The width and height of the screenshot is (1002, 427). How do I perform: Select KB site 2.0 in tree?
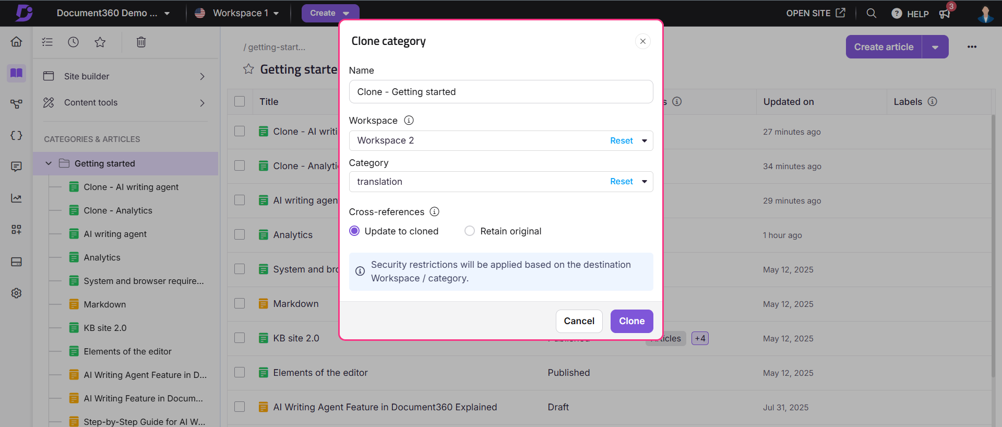[x=105, y=328]
